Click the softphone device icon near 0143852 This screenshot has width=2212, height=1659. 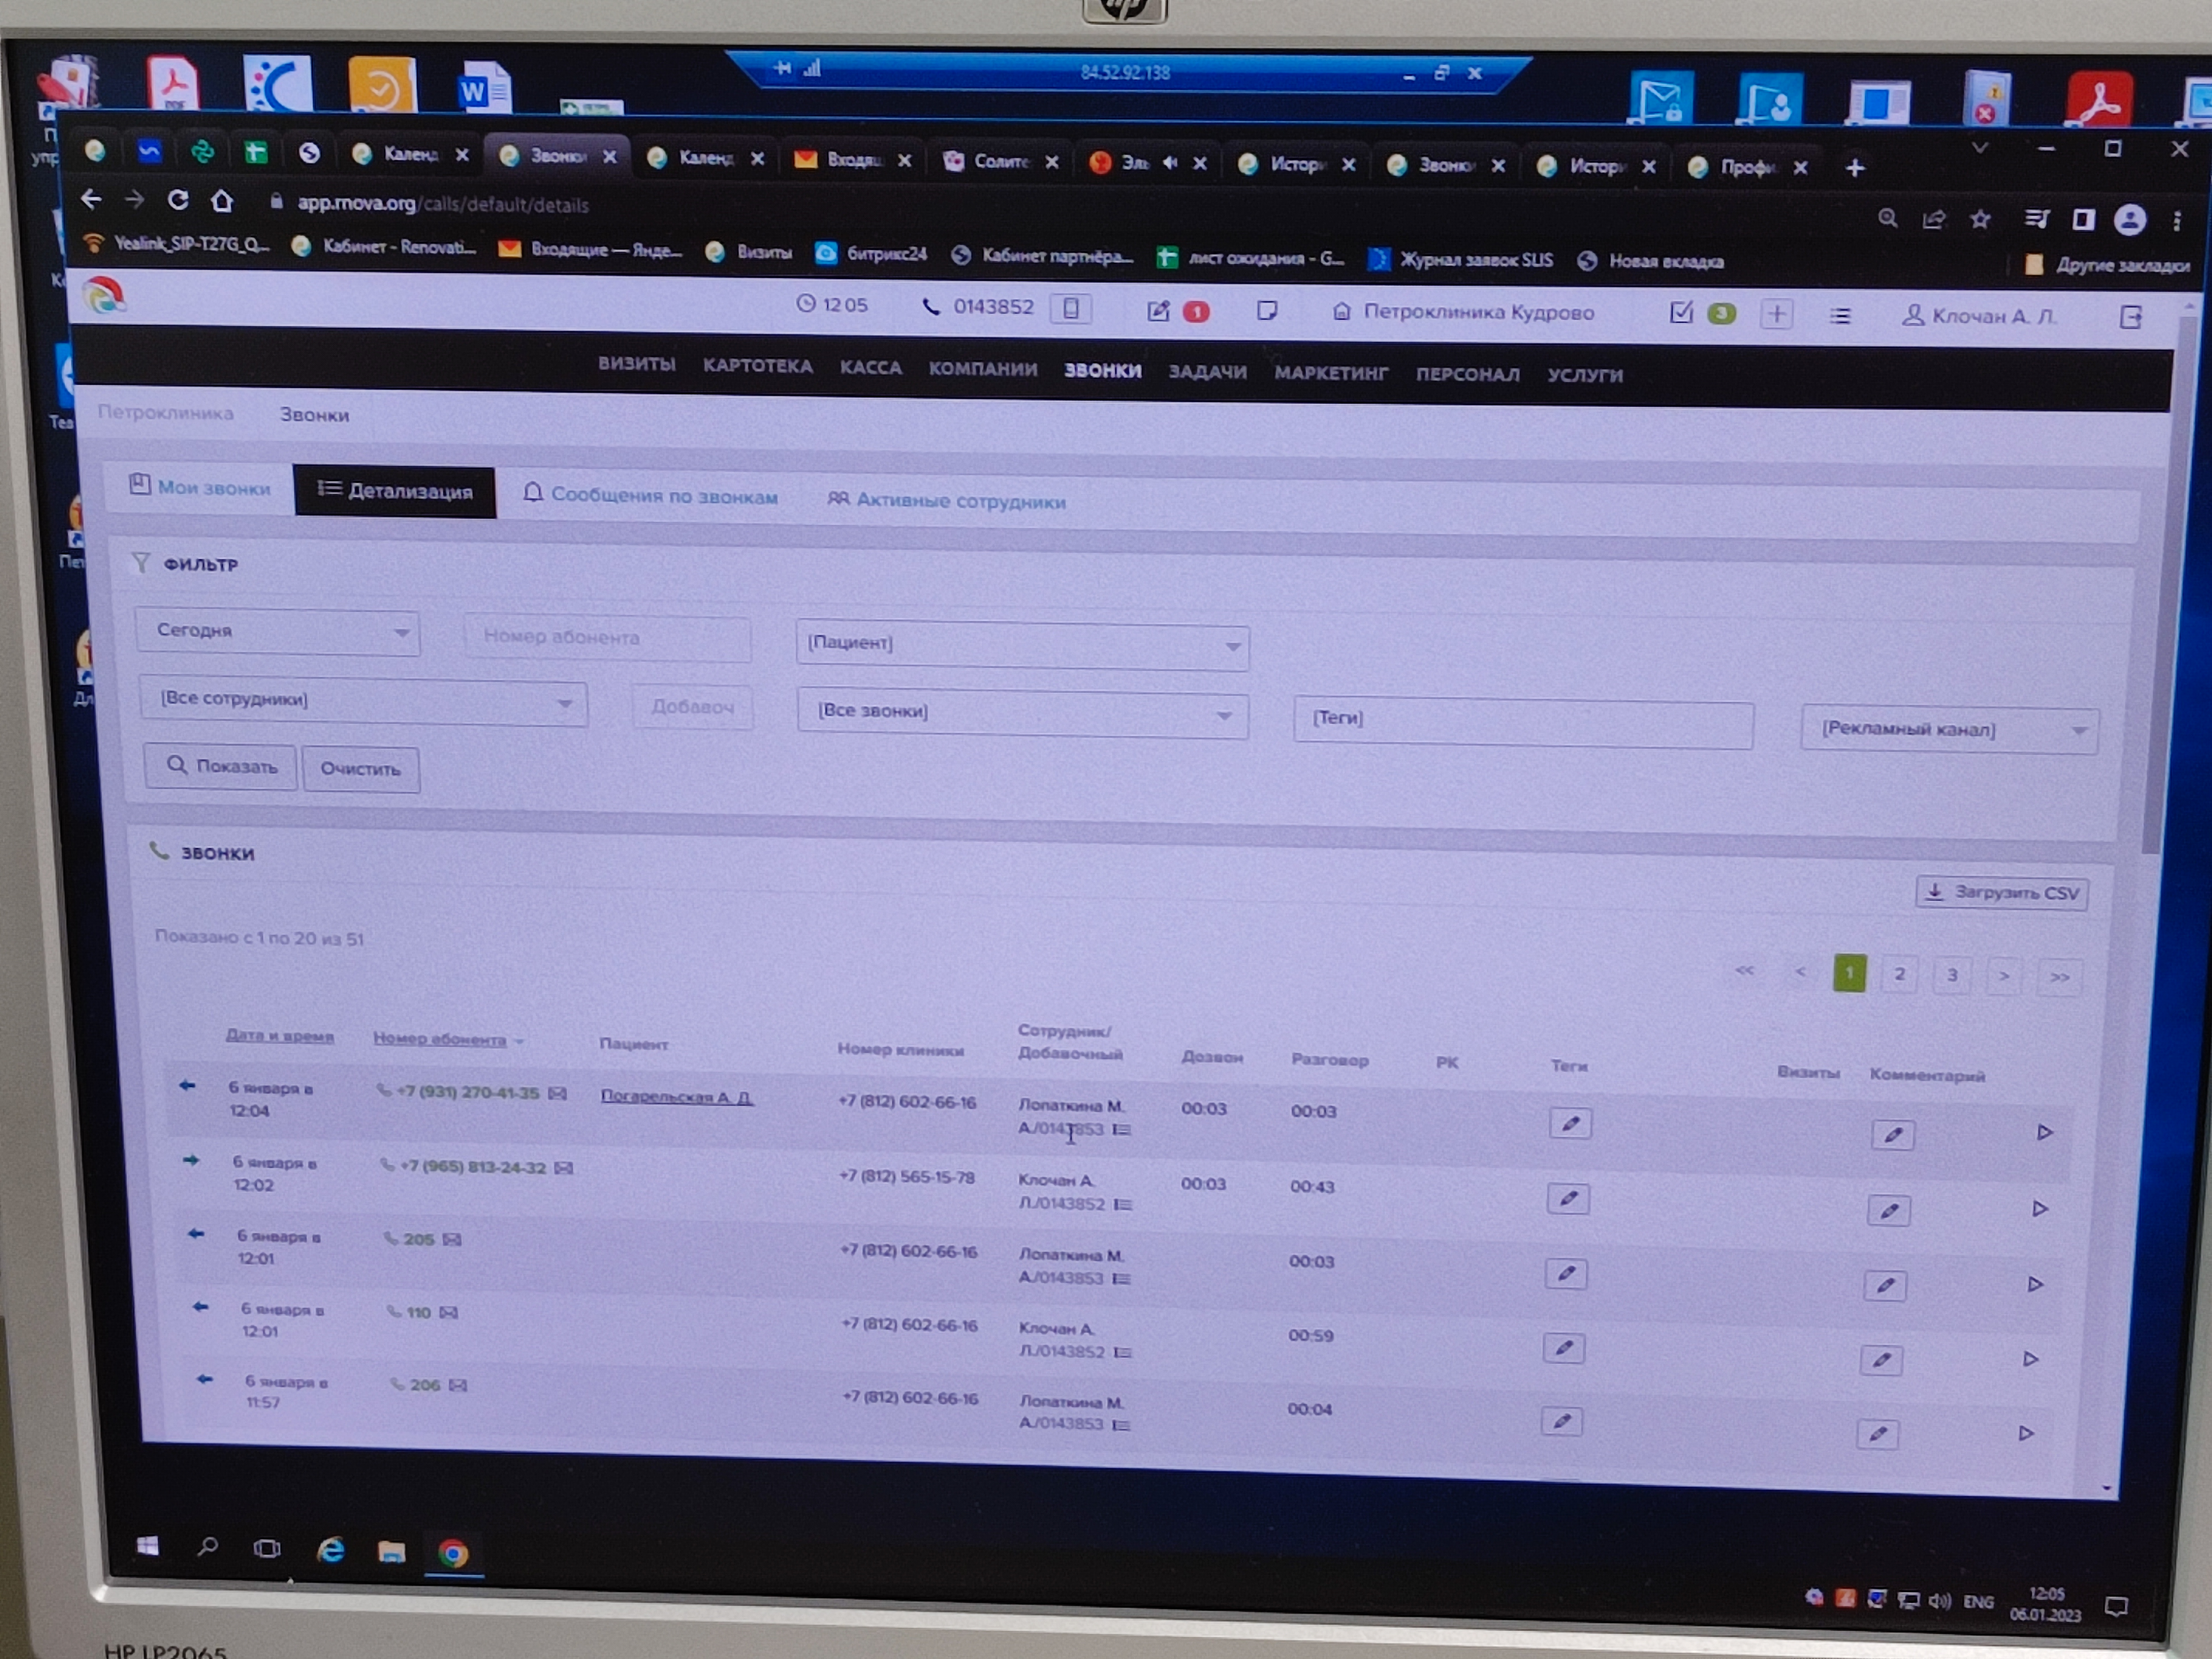coord(1070,308)
